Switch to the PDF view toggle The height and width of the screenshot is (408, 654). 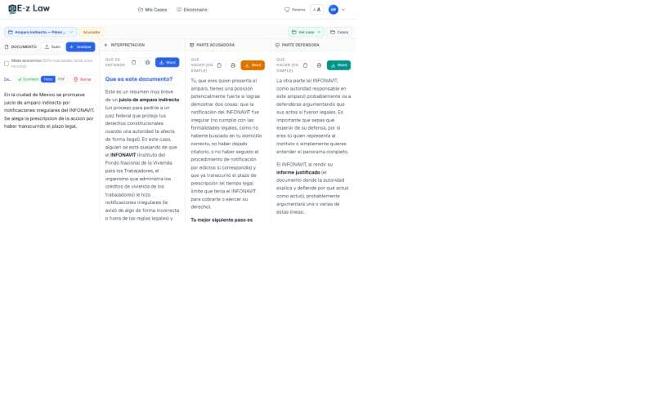[x=61, y=79]
